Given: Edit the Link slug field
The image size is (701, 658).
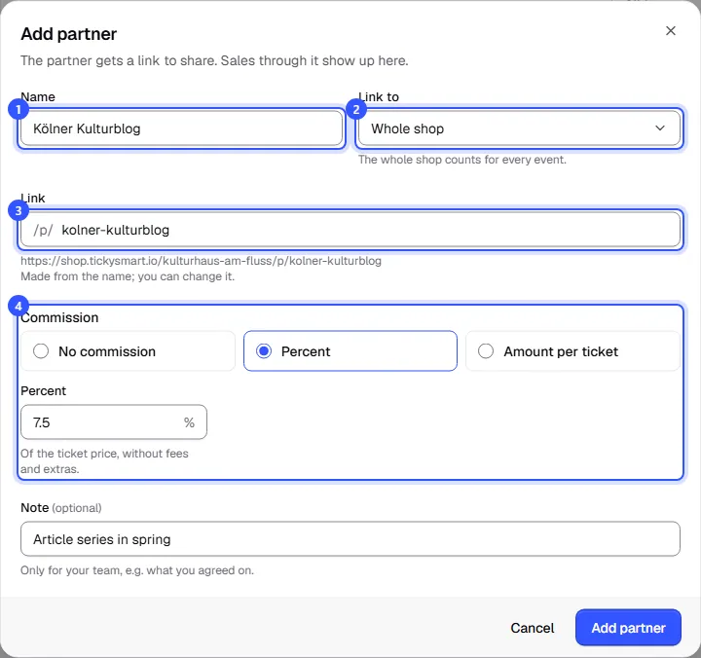Looking at the screenshot, I should (x=350, y=230).
